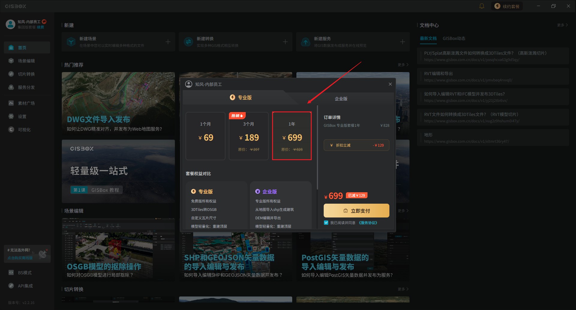Open OSGB模型的抠除操作 tutorial thumbnail

point(118,250)
